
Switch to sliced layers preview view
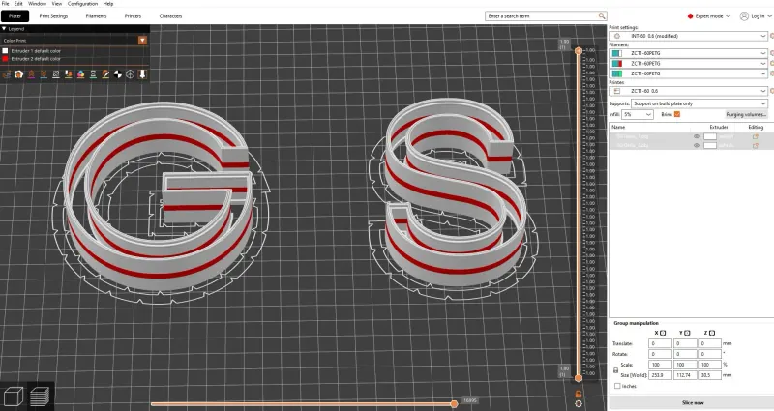40,396
